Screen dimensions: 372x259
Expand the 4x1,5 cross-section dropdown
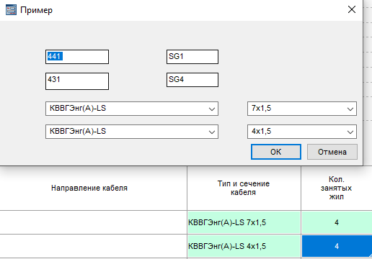click(302, 132)
